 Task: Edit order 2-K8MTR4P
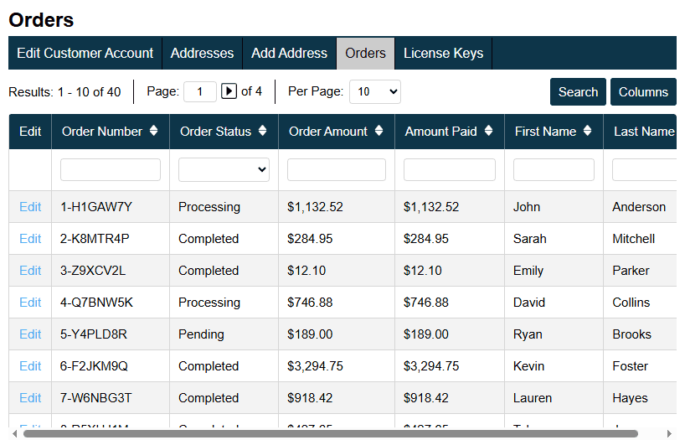[x=30, y=239]
